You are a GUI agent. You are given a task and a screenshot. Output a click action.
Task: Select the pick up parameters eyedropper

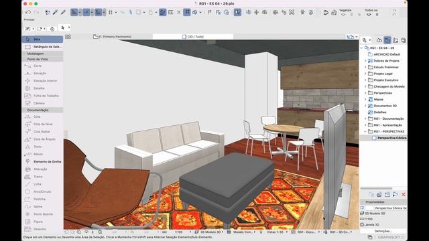pyautogui.click(x=55, y=12)
